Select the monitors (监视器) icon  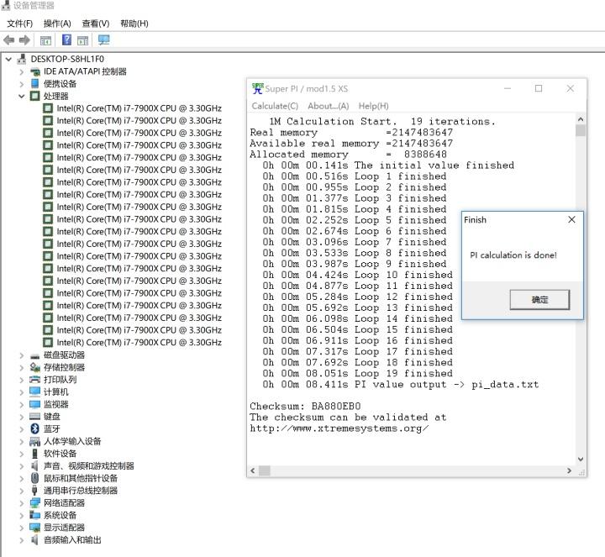tap(34, 404)
